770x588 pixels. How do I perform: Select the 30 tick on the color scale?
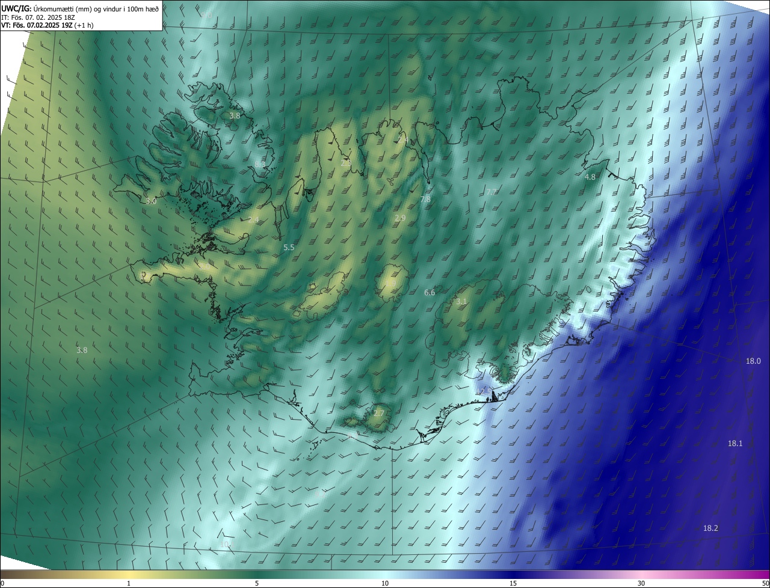coord(641,584)
